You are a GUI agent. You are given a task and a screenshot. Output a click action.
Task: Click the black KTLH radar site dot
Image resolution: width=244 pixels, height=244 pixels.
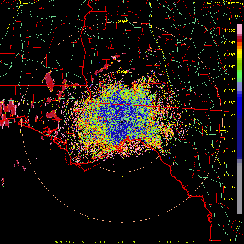coord(122,122)
